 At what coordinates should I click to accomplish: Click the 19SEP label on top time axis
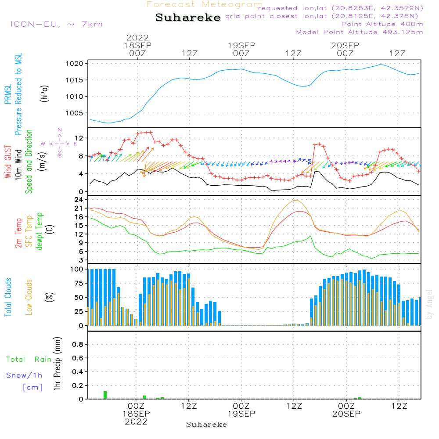(x=241, y=45)
